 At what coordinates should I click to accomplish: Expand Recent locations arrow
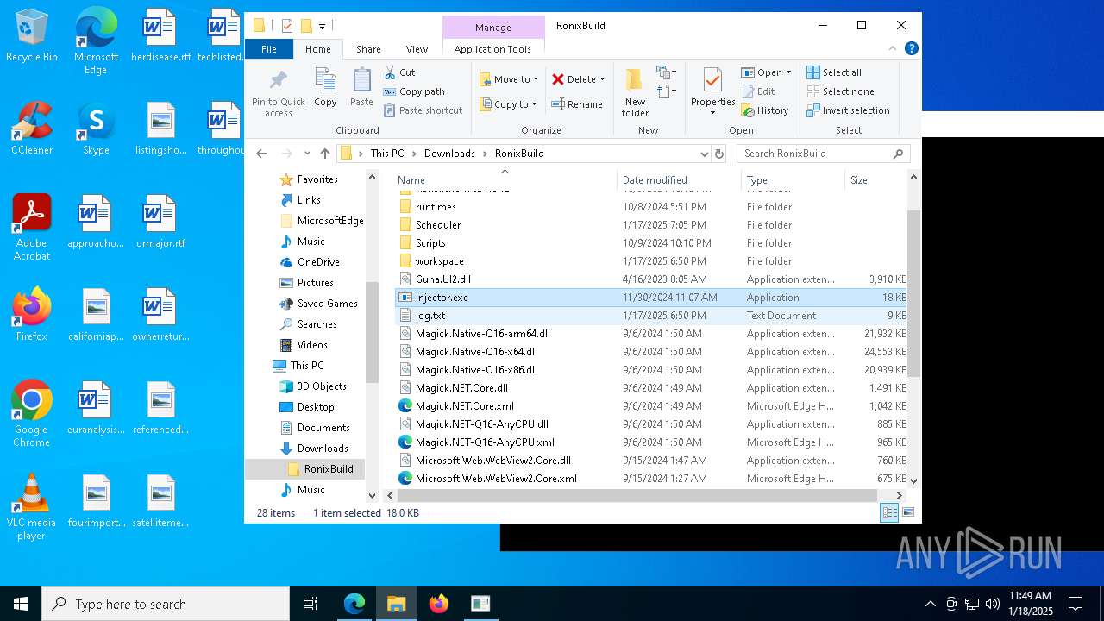[x=306, y=154]
